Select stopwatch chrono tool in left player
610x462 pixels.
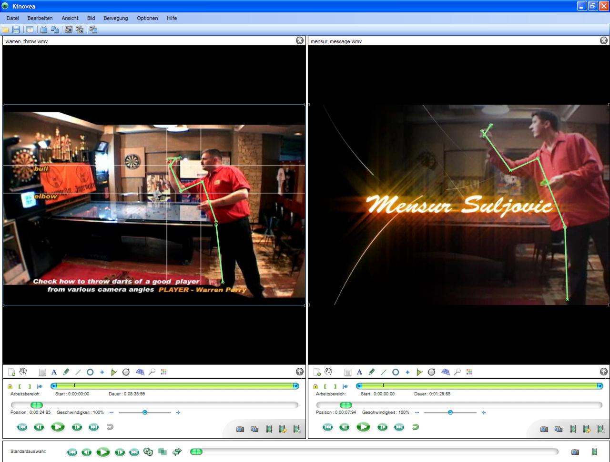pyautogui.click(x=126, y=372)
